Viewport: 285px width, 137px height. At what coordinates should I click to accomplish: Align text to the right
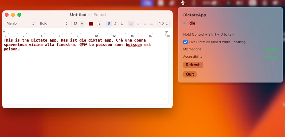145,24
